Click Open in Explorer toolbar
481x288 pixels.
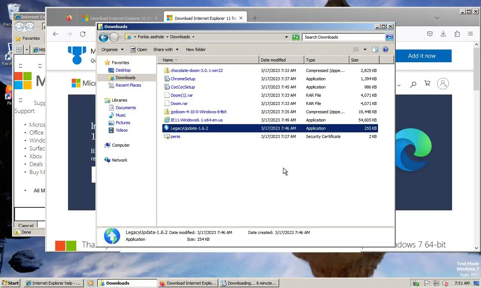coord(139,49)
